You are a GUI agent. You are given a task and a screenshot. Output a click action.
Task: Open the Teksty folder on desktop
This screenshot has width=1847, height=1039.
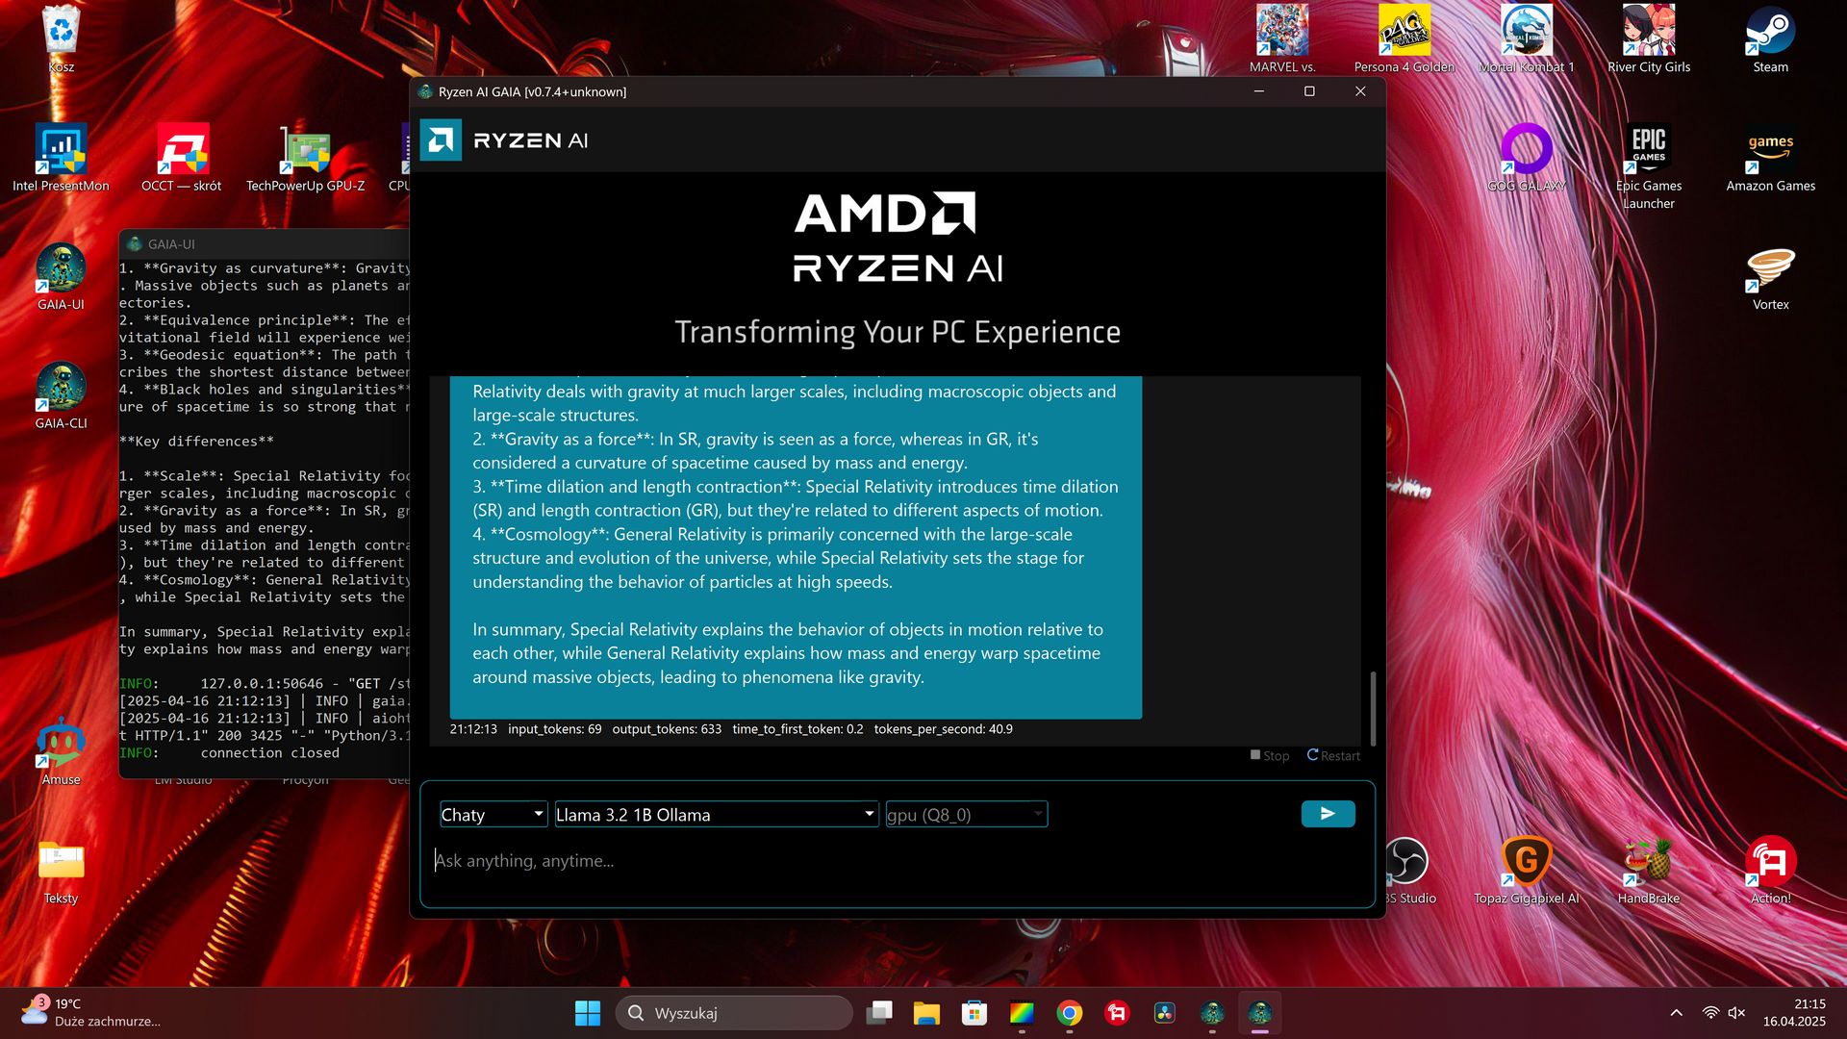click(61, 871)
